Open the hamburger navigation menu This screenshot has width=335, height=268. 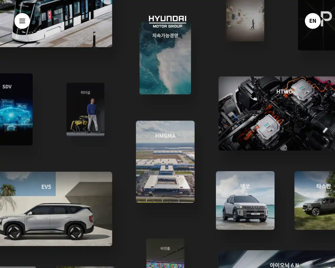coord(22,21)
